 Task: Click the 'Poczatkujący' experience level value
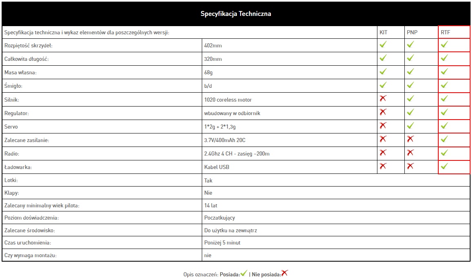[219, 218]
